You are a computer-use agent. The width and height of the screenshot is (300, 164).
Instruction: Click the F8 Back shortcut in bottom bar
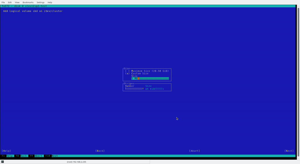(x=21, y=156)
